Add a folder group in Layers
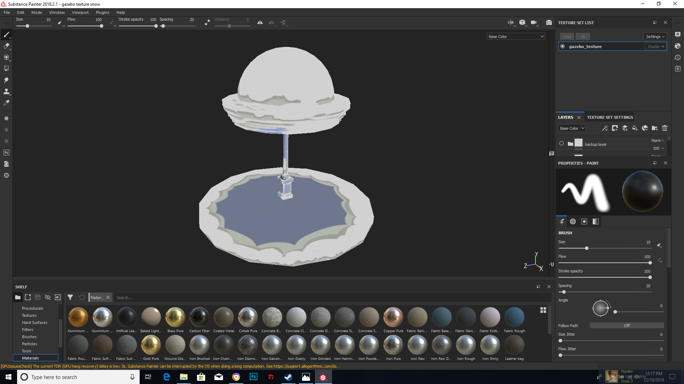 click(x=655, y=128)
